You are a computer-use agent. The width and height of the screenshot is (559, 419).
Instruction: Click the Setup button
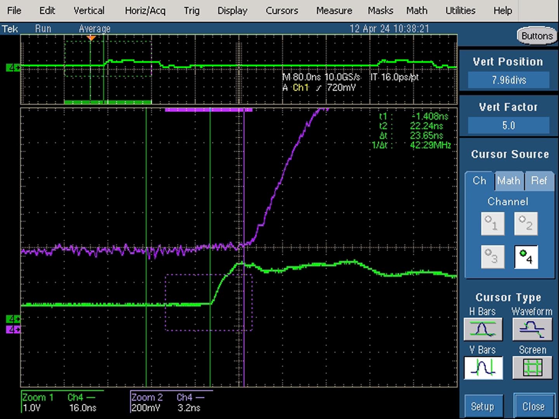483,406
